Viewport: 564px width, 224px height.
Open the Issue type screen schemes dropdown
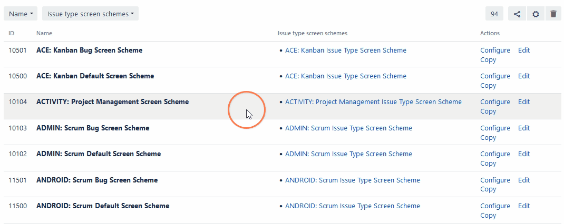pyautogui.click(x=90, y=14)
